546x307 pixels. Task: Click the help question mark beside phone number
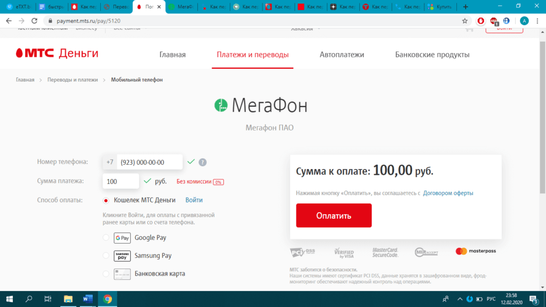(203, 163)
